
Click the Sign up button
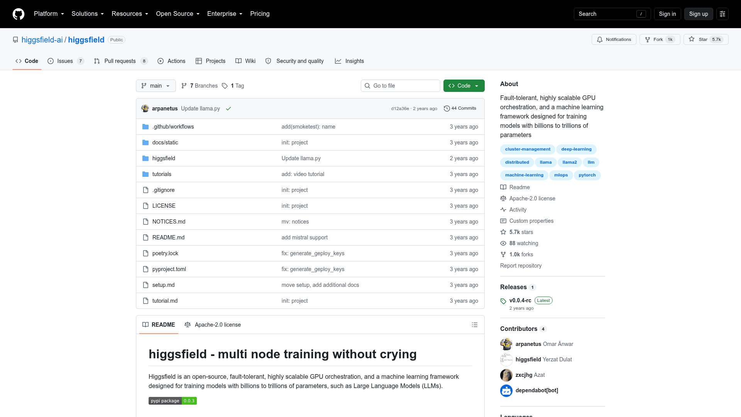[x=699, y=14]
